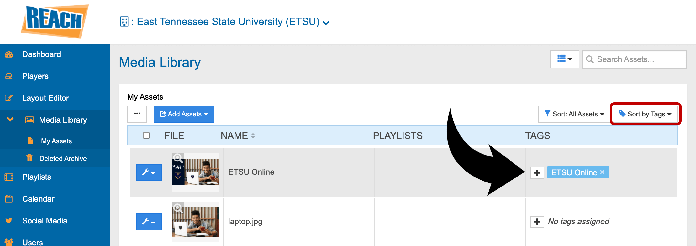Remove the ETSU Online tag
The height and width of the screenshot is (246, 696).
[602, 172]
